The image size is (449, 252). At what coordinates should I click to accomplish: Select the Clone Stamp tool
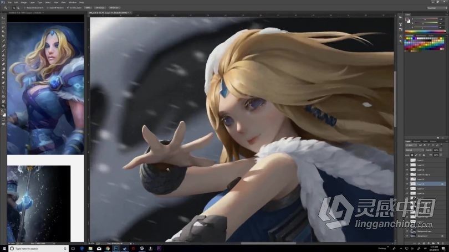click(x=3, y=55)
